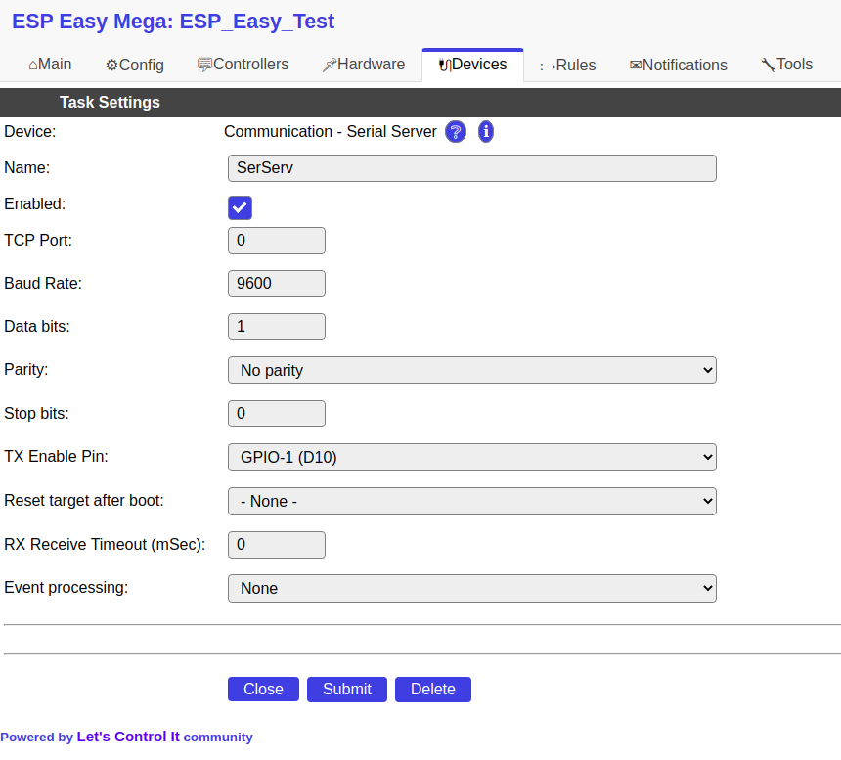The image size is (841, 760).
Task: Select the Baud Rate field showing 9600
Action: click(x=277, y=283)
